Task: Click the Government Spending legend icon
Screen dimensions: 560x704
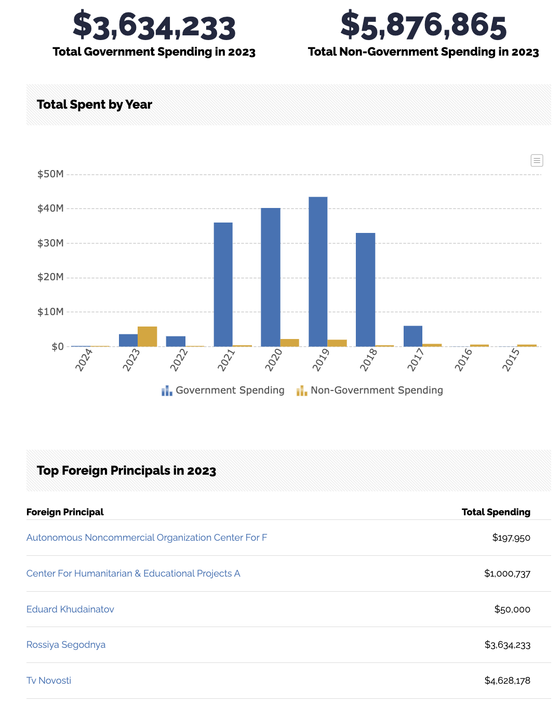Action: tap(167, 390)
